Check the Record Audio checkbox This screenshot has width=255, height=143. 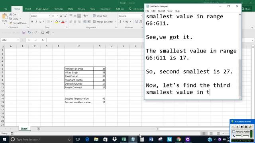pos(234,131)
